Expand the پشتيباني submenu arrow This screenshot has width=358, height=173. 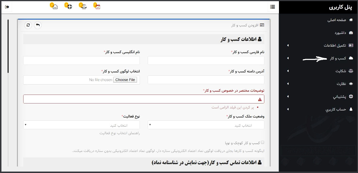click(288, 96)
